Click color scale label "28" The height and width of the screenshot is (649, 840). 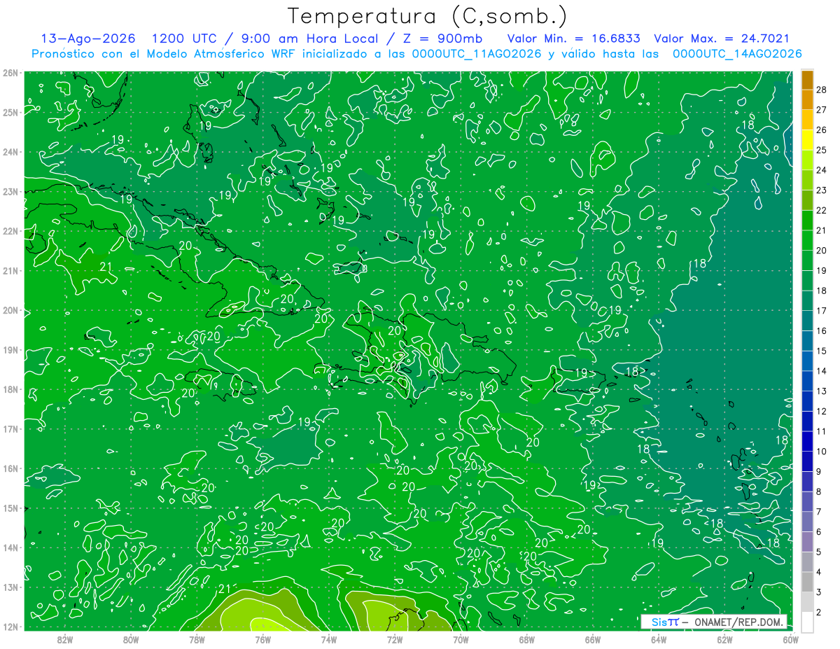(822, 90)
